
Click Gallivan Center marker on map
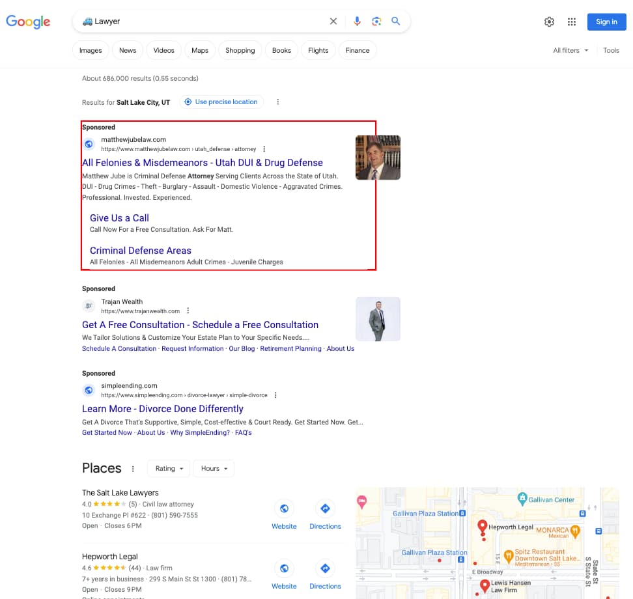click(x=522, y=499)
